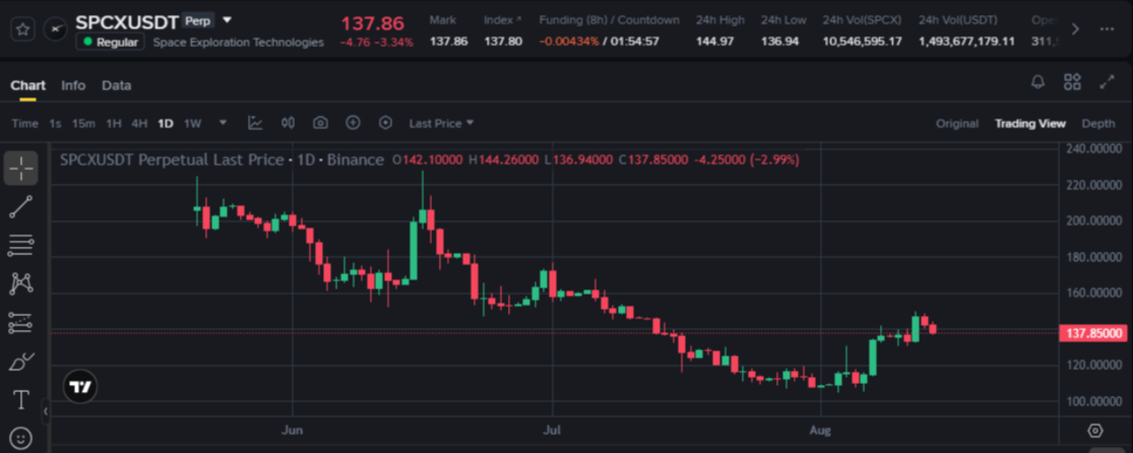Open the Last Price dropdown
1133x453 pixels.
[441, 123]
